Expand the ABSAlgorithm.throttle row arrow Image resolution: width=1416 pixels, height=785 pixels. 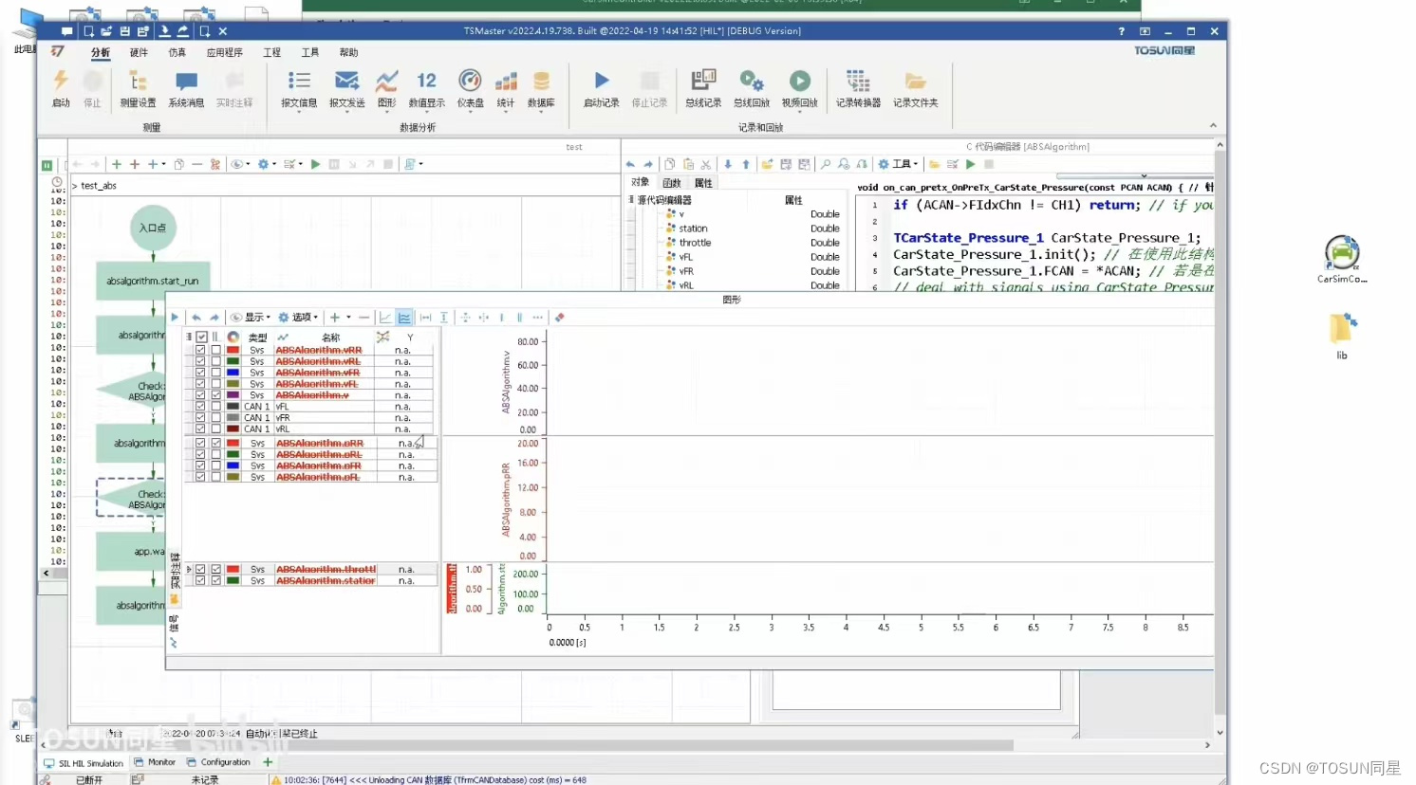[189, 569]
